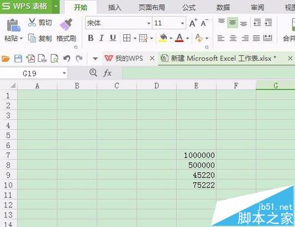The width and height of the screenshot is (295, 227).
Task: Align text to middle of cell
Action: (x=232, y=22)
